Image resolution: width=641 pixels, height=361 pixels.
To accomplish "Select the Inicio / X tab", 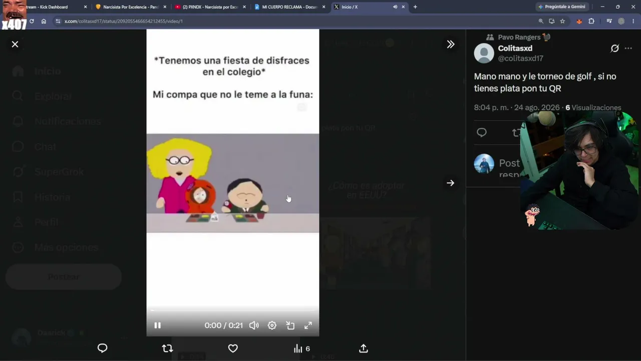I will pyautogui.click(x=369, y=7).
